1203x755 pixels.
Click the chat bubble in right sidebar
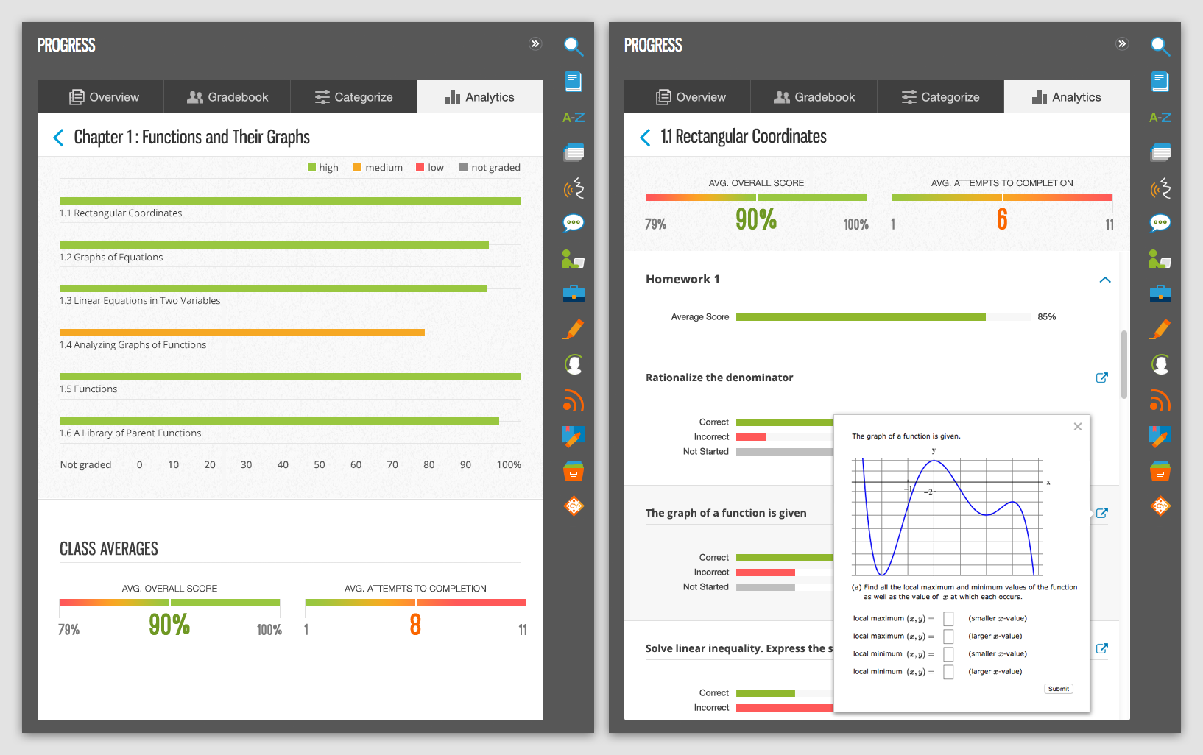1160,223
